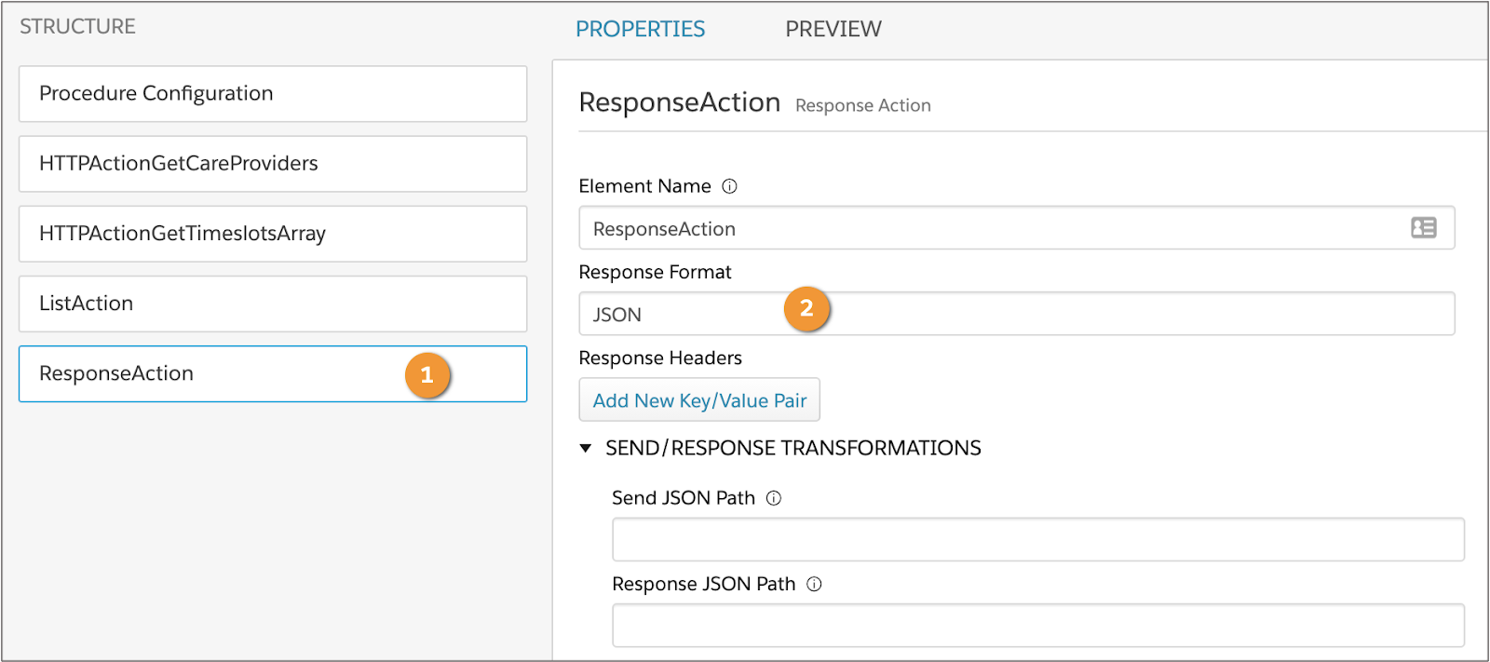Select the HTTPActionGetTimeslotsArray step

point(273,234)
